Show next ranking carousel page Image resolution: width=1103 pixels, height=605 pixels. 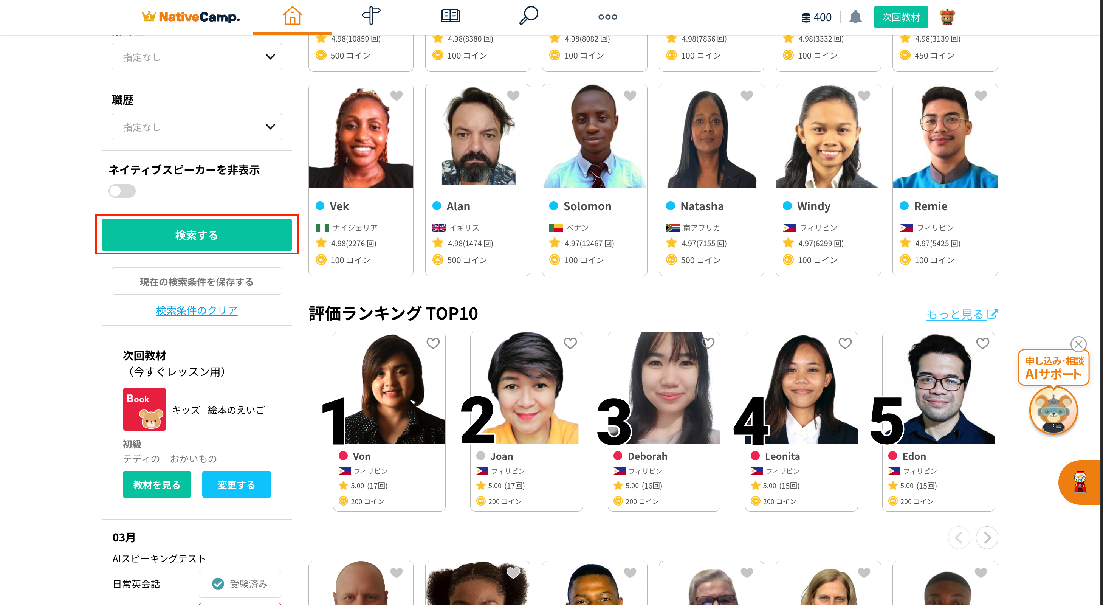tap(987, 537)
